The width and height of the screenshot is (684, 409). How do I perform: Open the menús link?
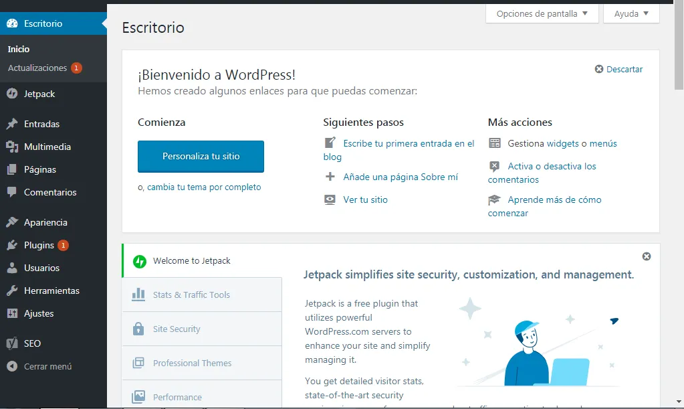(x=603, y=143)
